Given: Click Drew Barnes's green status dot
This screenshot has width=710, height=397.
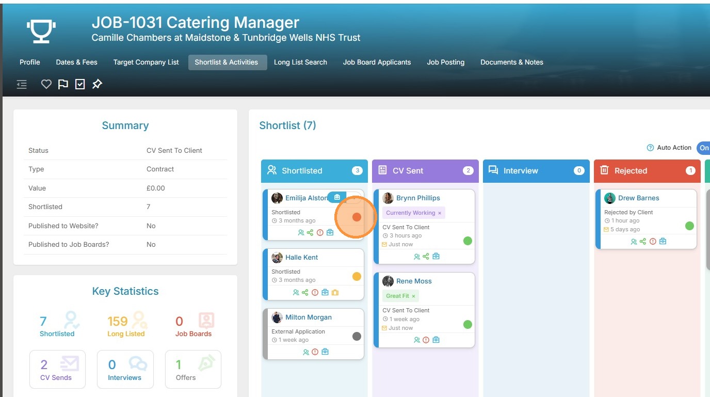Looking at the screenshot, I should 689,226.
